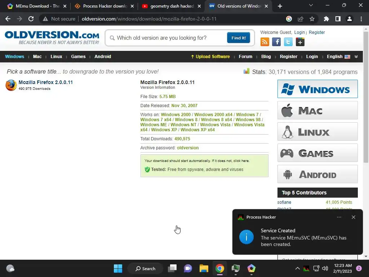Open the Windows Start button
This screenshot has width=369, height=277.
118,268
